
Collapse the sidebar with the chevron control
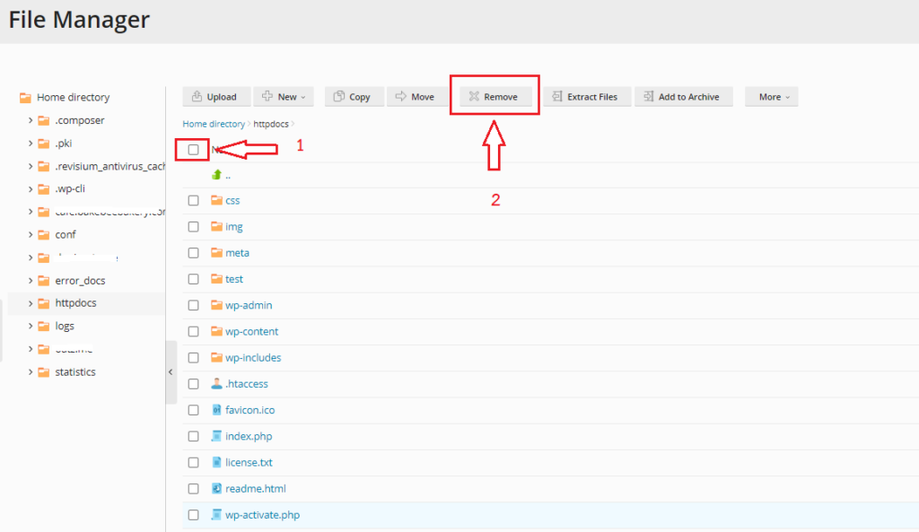[x=171, y=371]
